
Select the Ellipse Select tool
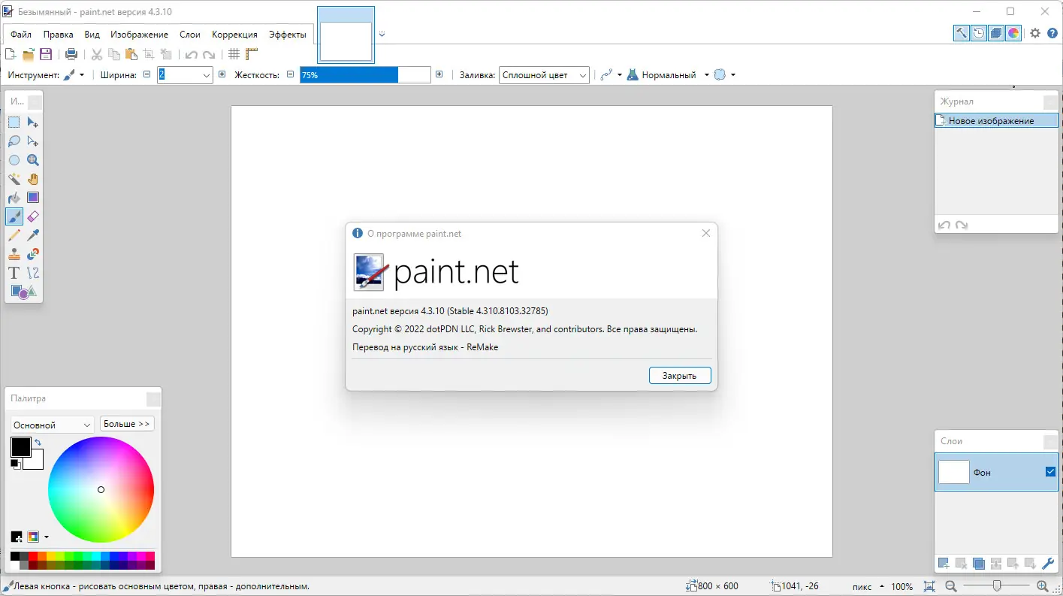14,160
